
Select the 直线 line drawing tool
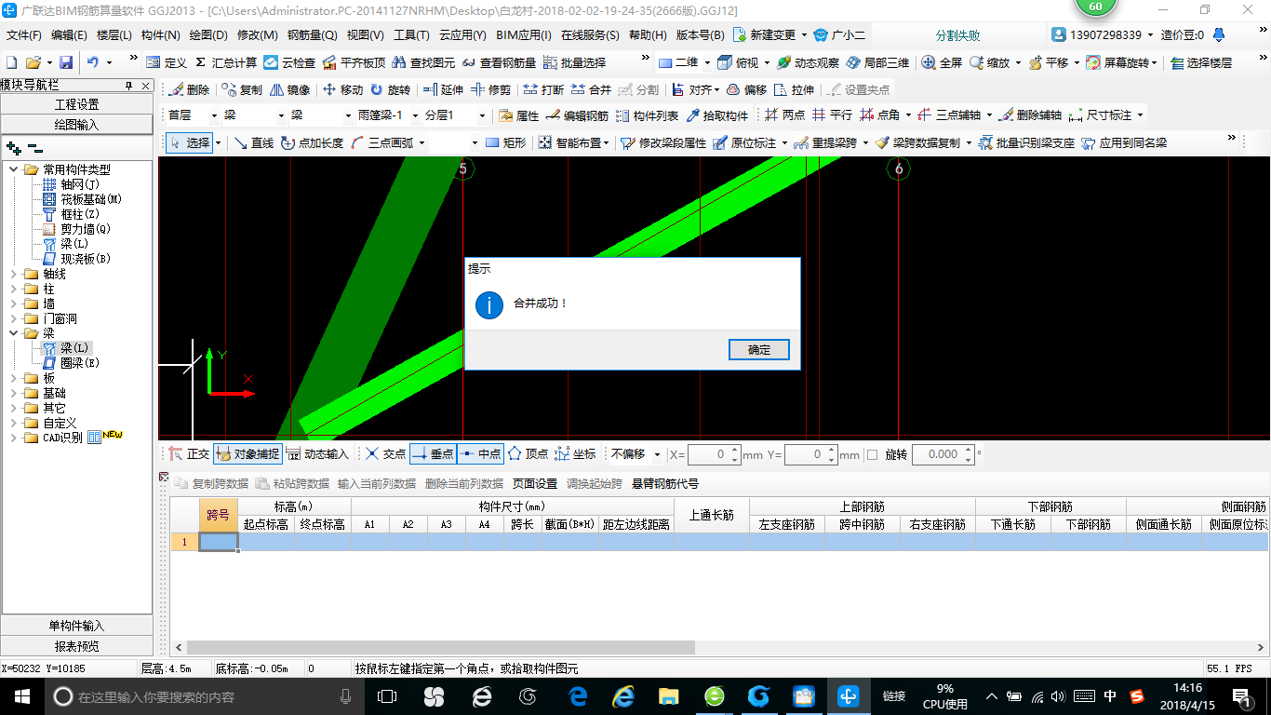(x=253, y=143)
